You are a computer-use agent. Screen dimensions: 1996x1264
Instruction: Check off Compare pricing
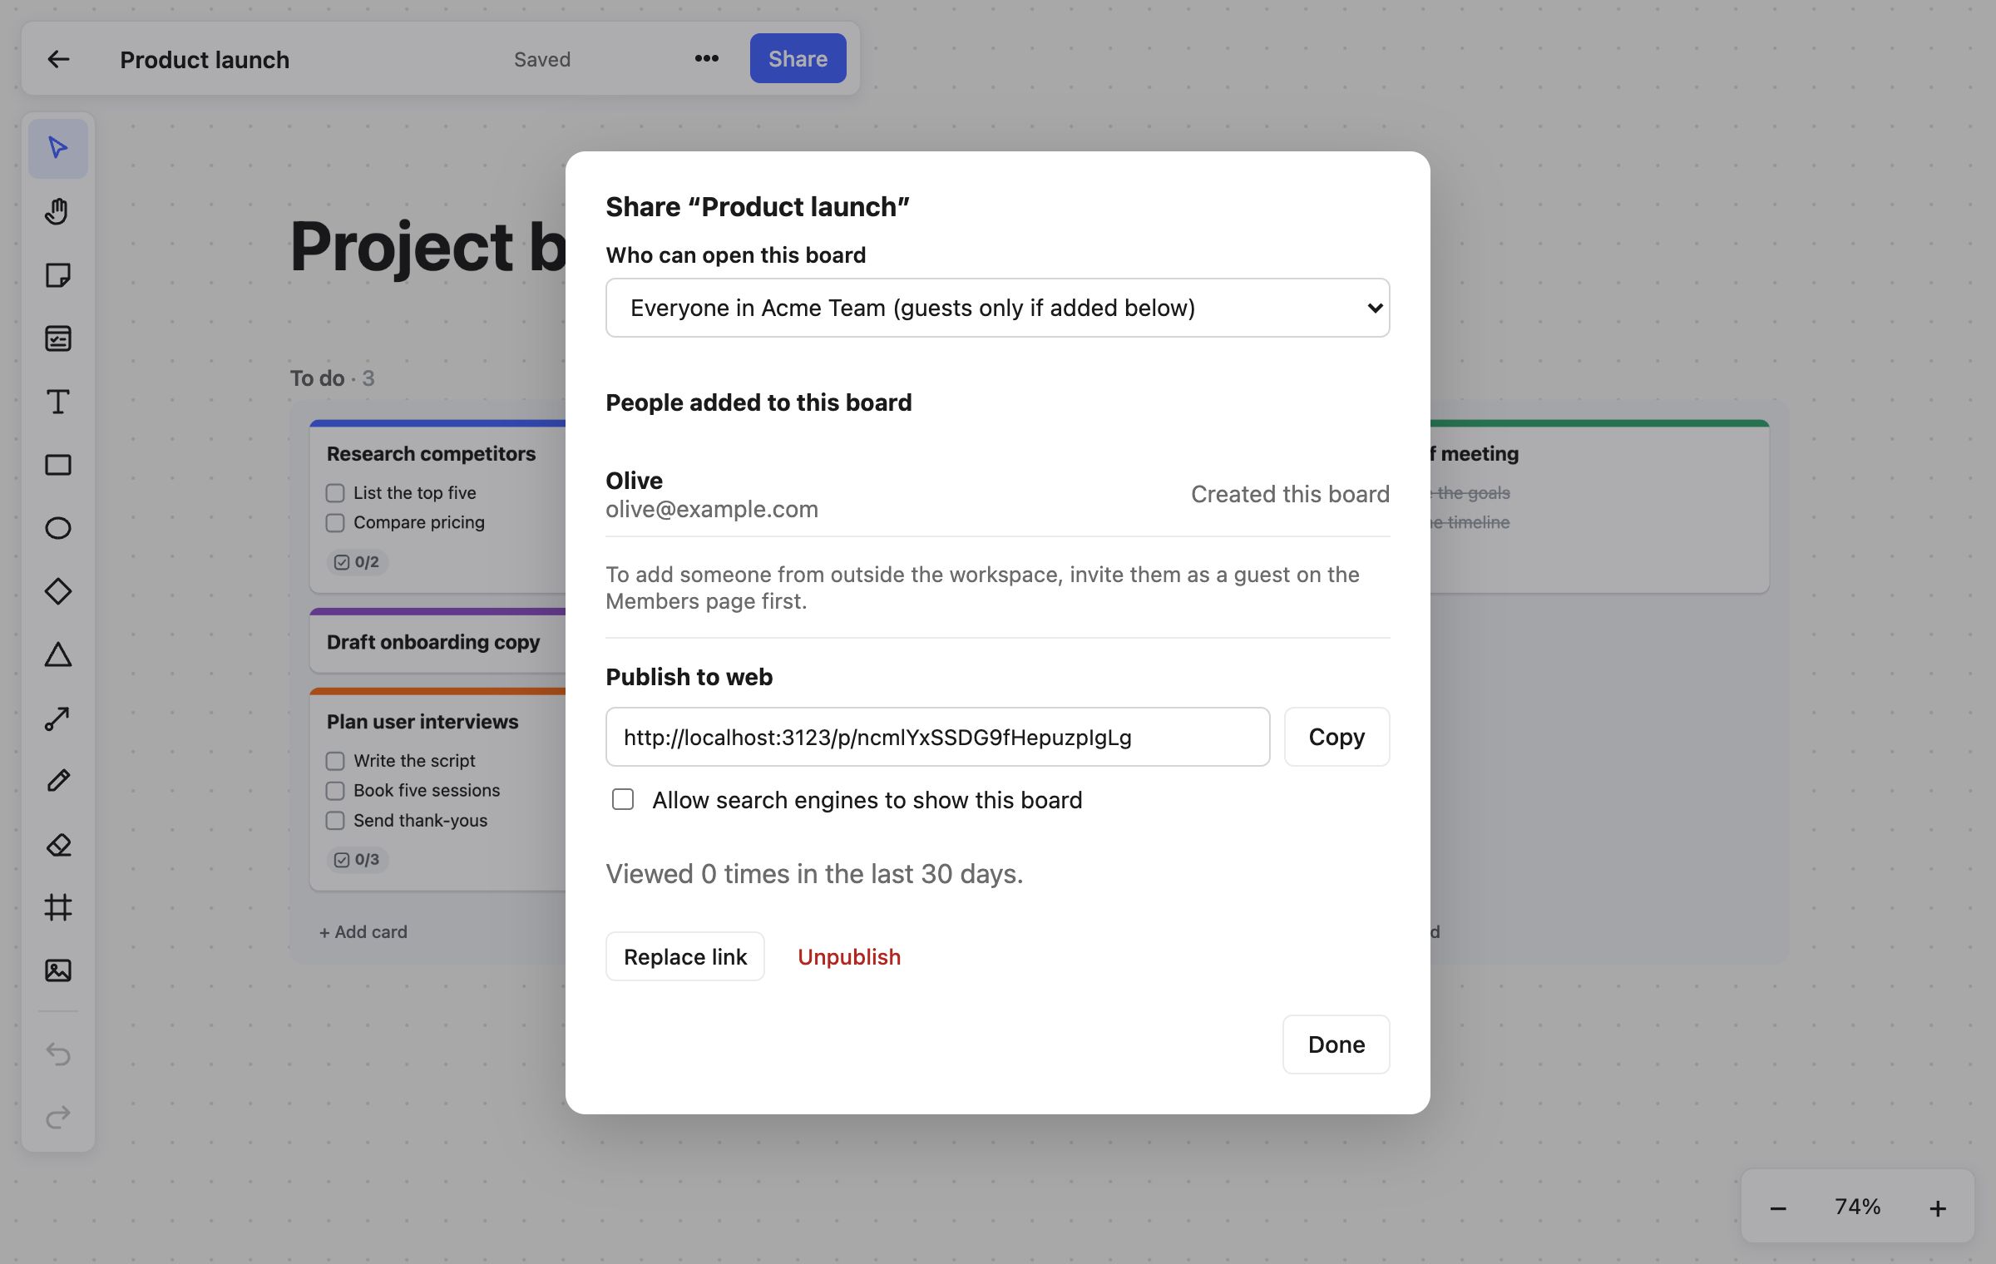[x=335, y=523]
